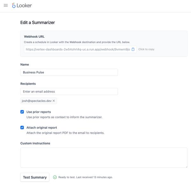Click the green ready status checkmark icon
The height and width of the screenshot is (185, 191).
(x=55, y=177)
